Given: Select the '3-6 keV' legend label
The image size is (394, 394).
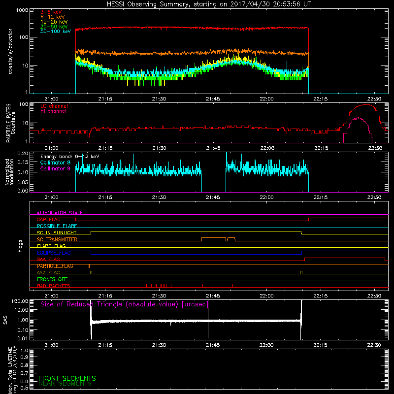Looking at the screenshot, I should coord(51,12).
